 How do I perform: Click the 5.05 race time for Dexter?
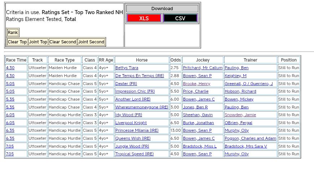pyautogui.click(x=10, y=84)
